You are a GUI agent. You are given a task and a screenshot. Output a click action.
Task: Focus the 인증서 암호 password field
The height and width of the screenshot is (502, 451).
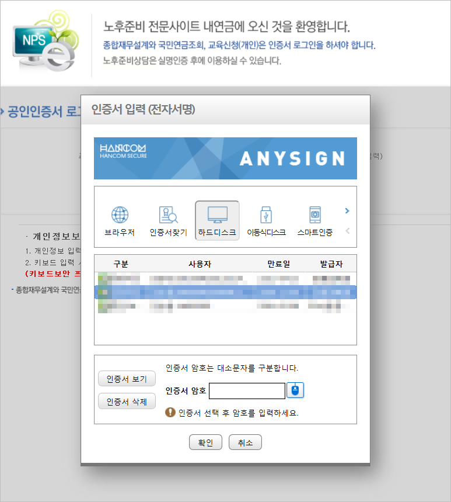[247, 390]
